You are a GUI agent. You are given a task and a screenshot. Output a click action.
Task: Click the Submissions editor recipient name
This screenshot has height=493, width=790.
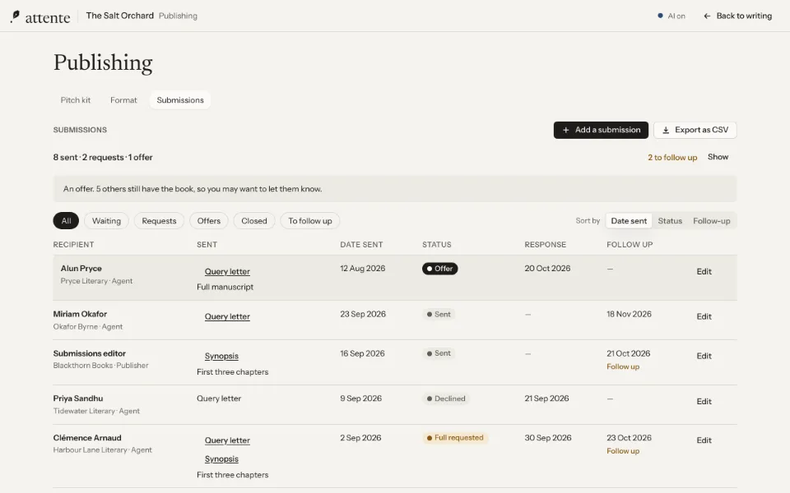tap(89, 353)
